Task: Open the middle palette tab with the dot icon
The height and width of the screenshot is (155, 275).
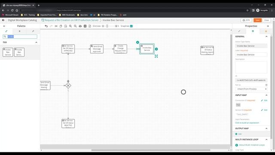Action: coord(19,31)
